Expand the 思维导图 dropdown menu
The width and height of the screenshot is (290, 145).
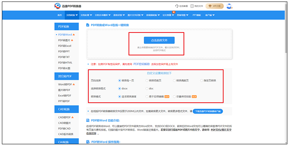182,15
